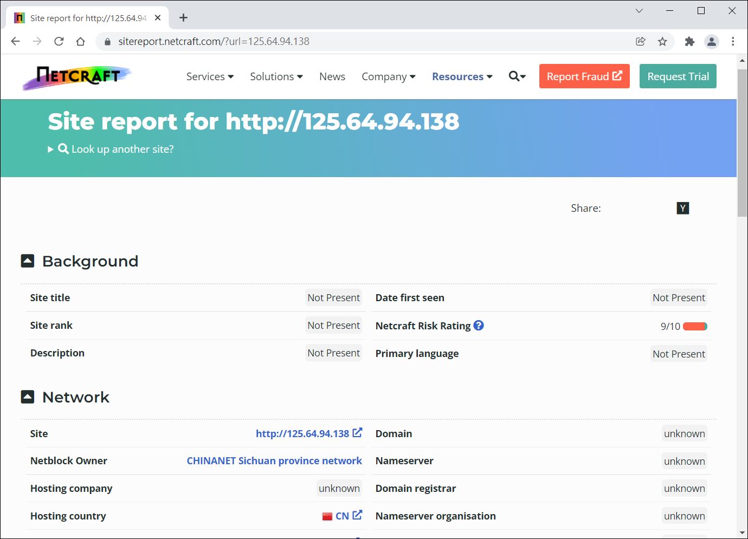Click the Site report page heading
Image resolution: width=748 pixels, height=539 pixels.
[254, 121]
